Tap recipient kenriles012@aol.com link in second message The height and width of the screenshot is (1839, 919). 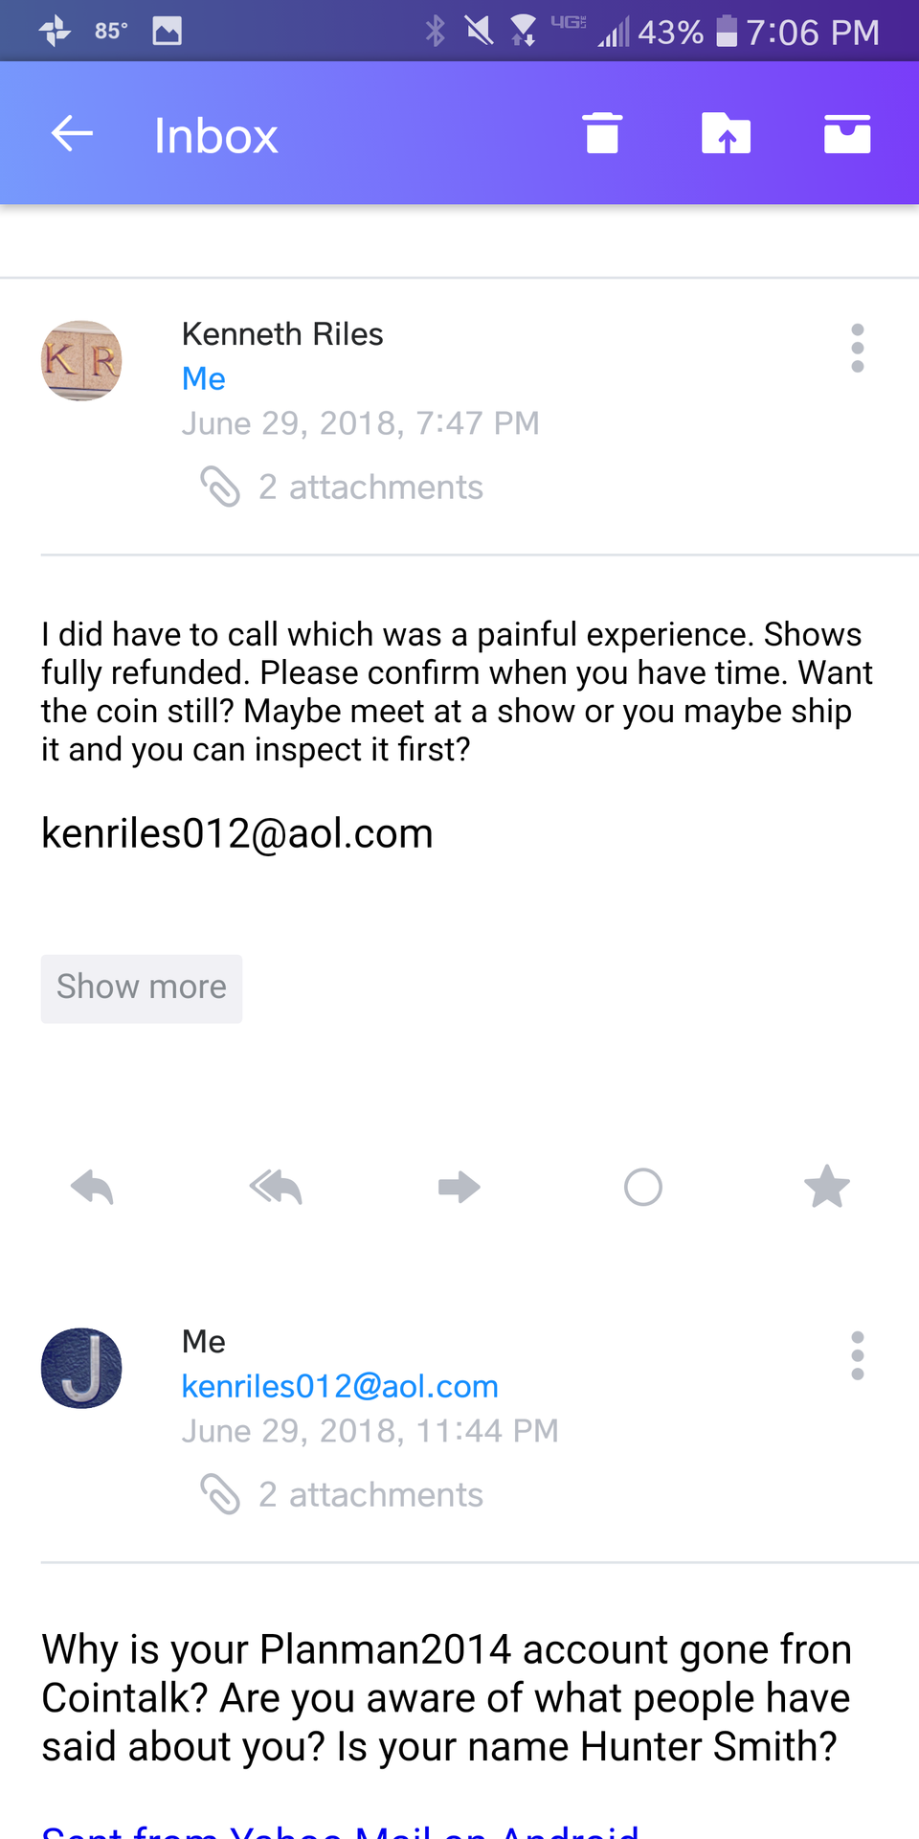tap(340, 1387)
